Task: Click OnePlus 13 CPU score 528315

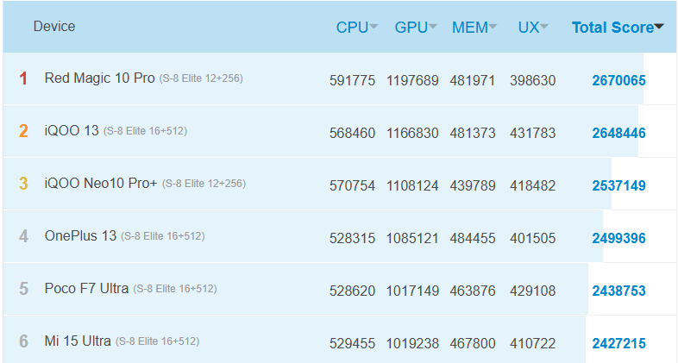Action: point(353,238)
